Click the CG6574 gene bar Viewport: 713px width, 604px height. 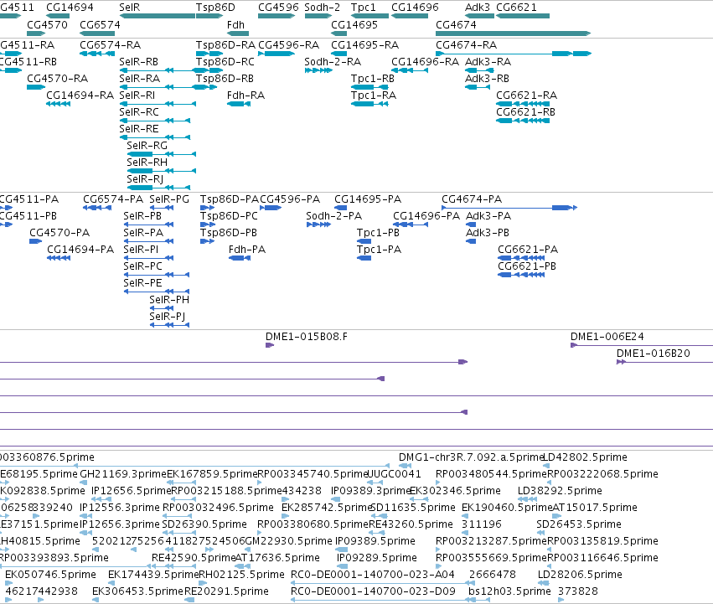97,34
